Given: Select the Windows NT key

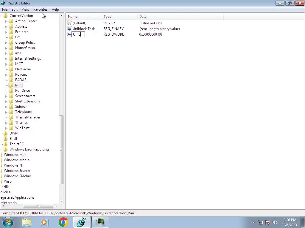Looking at the screenshot, I should (x=14, y=165).
